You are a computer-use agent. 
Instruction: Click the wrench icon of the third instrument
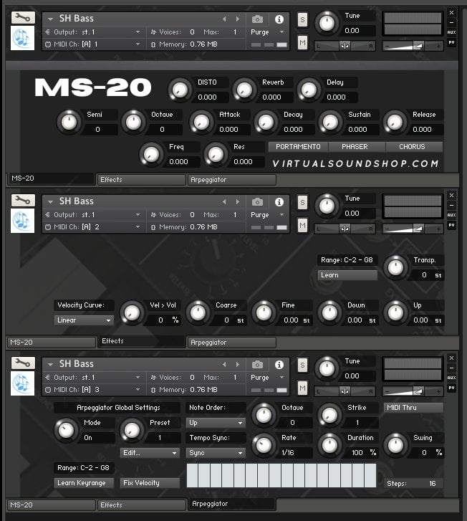(x=24, y=363)
